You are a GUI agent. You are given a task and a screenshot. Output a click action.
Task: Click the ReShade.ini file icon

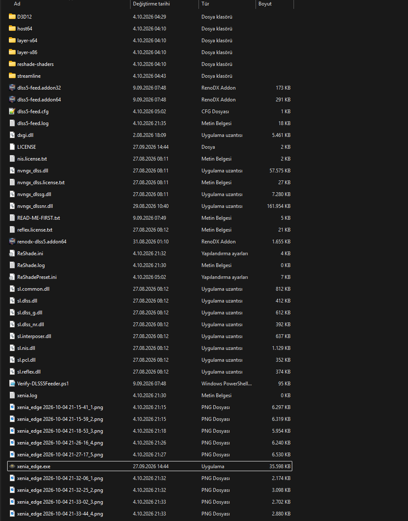[x=12, y=254]
